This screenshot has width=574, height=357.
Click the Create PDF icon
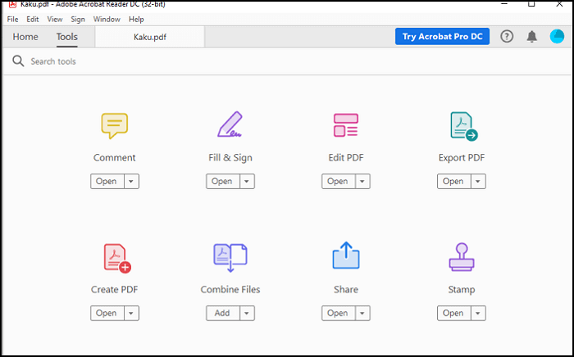[x=116, y=257]
